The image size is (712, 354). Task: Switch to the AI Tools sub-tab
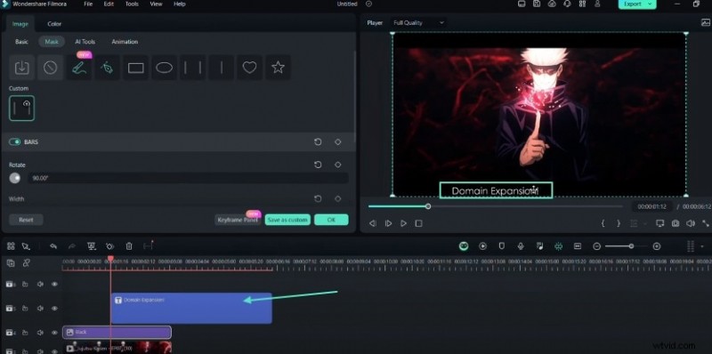(x=85, y=42)
